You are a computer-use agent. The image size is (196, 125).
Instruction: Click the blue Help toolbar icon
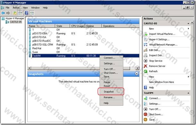tap(27, 13)
